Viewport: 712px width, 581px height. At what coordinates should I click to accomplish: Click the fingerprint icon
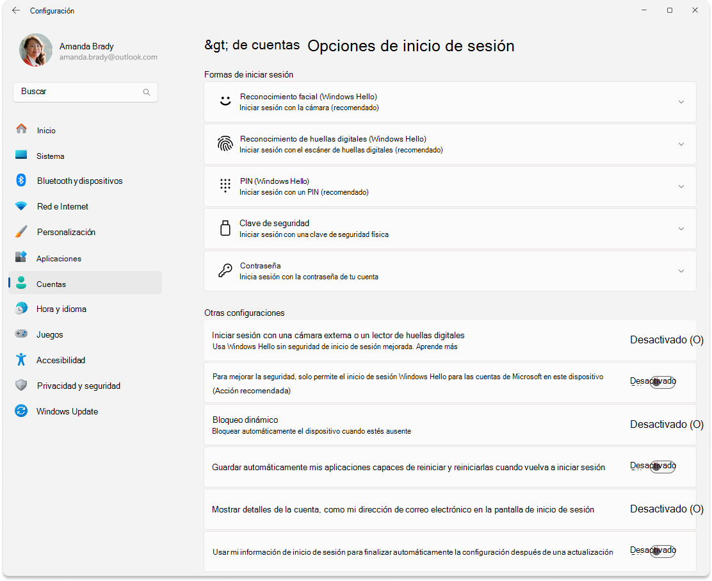point(225,143)
